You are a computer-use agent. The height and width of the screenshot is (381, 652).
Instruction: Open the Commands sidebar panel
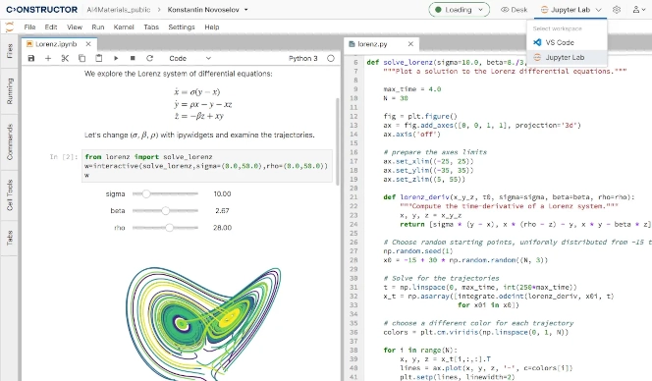[9, 141]
